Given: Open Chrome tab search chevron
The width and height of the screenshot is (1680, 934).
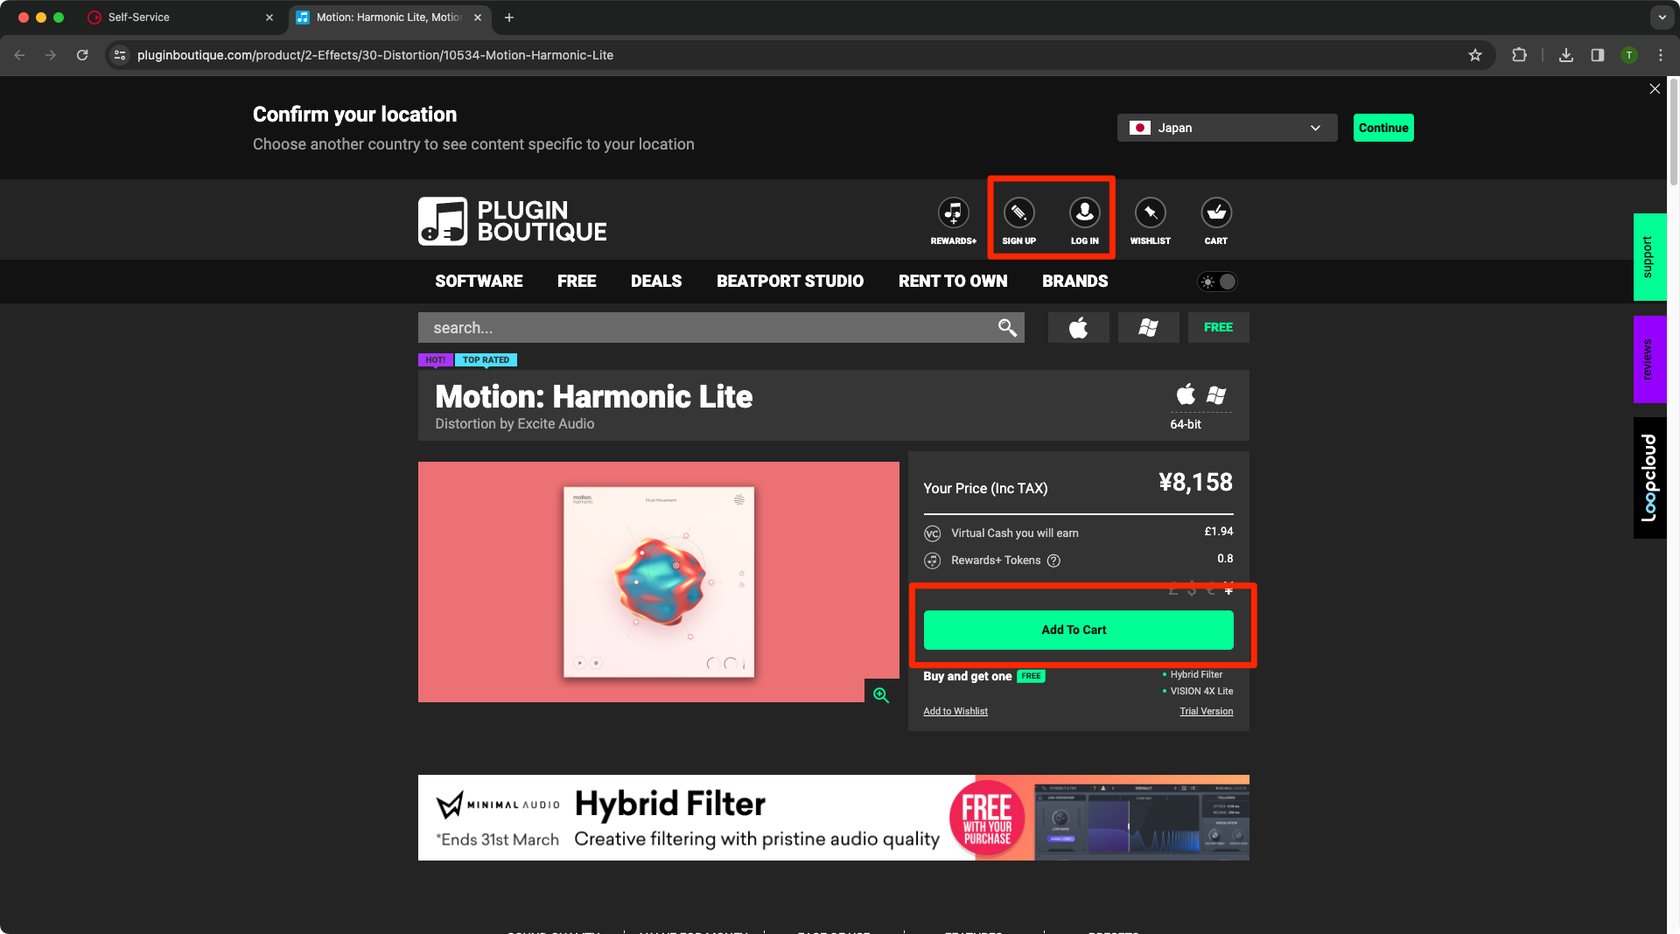Looking at the screenshot, I should [1662, 17].
